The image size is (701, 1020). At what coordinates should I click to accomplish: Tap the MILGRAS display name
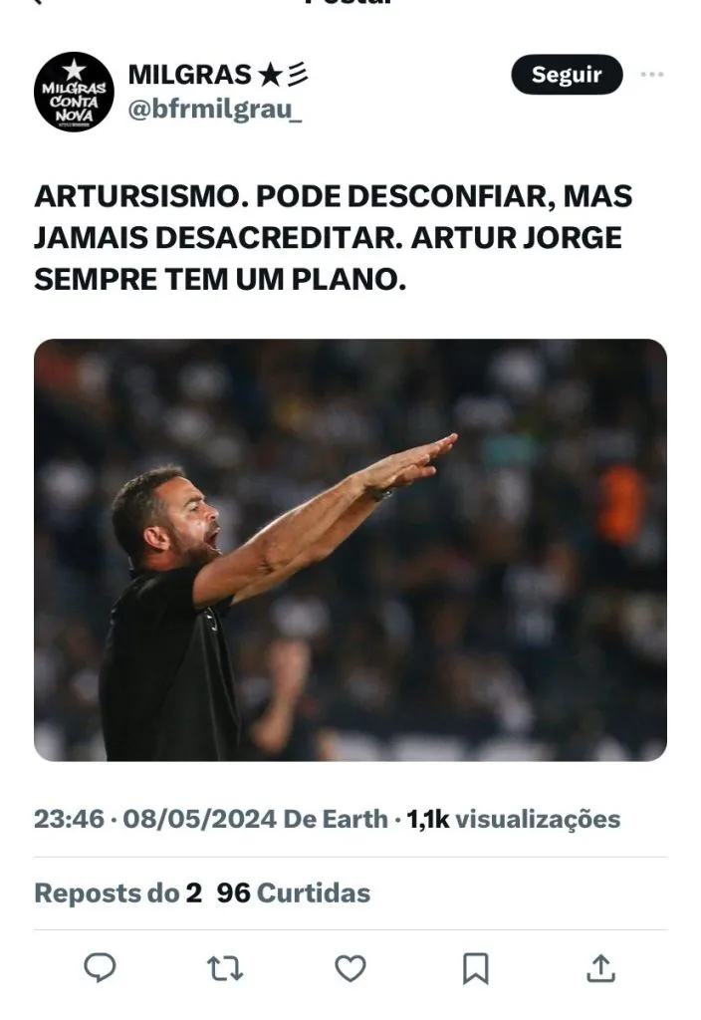[x=190, y=75]
